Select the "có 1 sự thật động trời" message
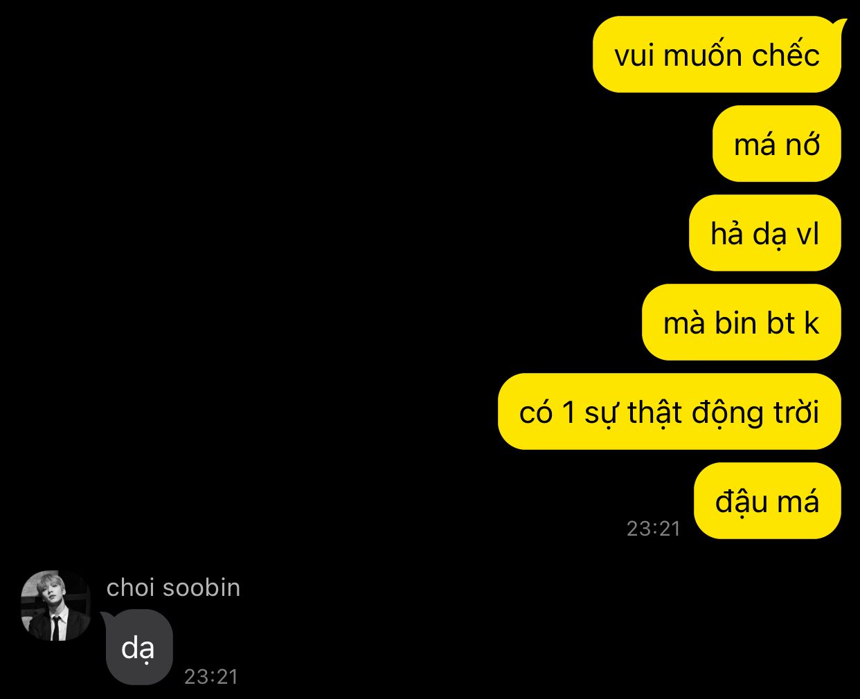The image size is (860, 699). click(x=670, y=412)
